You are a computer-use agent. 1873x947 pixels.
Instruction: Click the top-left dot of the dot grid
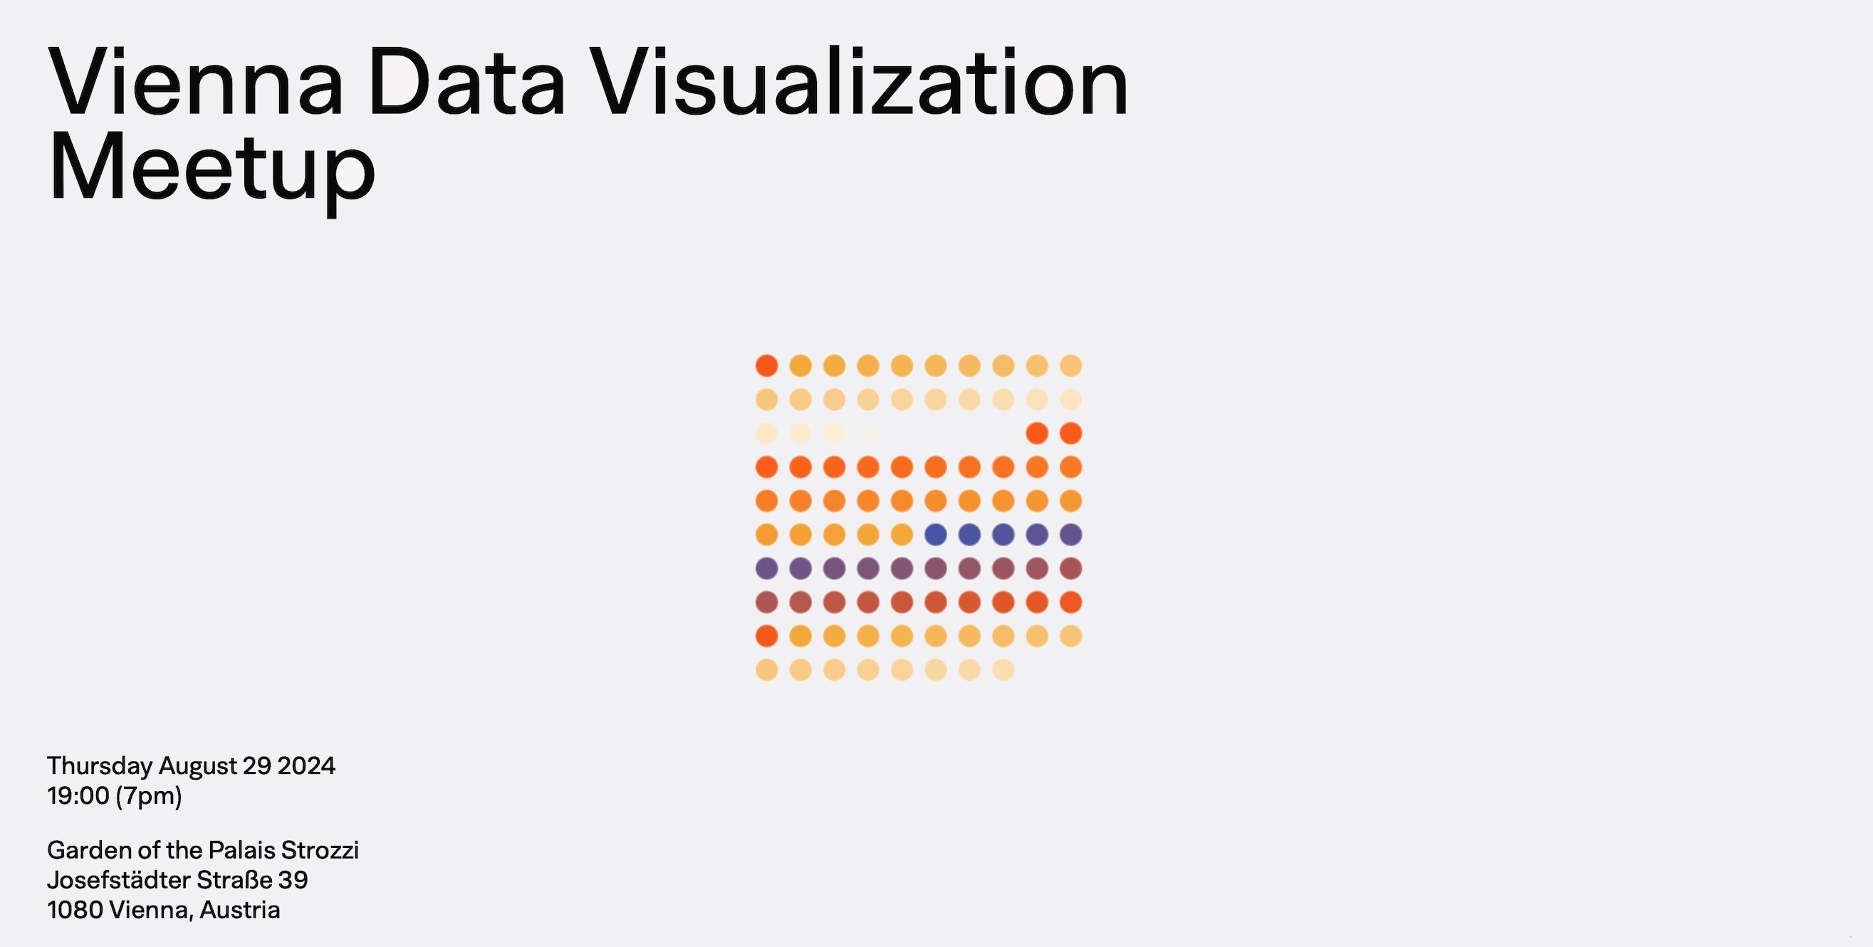coord(766,365)
